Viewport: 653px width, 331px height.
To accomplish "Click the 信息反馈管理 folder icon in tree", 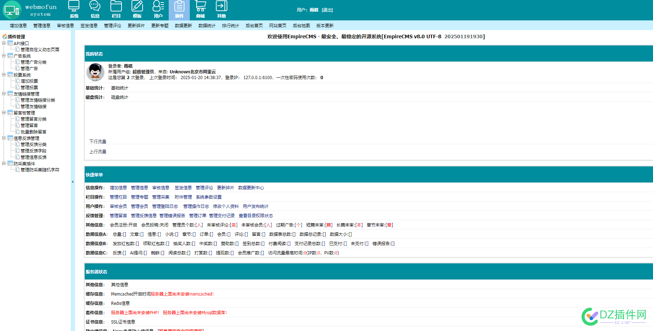I will pyautogui.click(x=10, y=138).
